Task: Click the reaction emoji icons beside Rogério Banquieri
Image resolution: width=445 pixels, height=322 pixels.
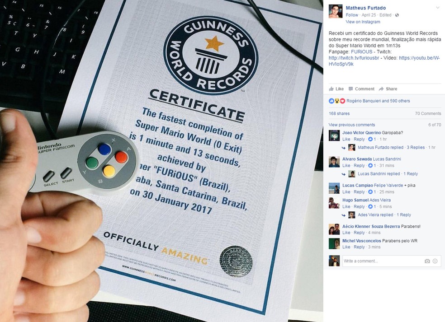Action: click(337, 101)
